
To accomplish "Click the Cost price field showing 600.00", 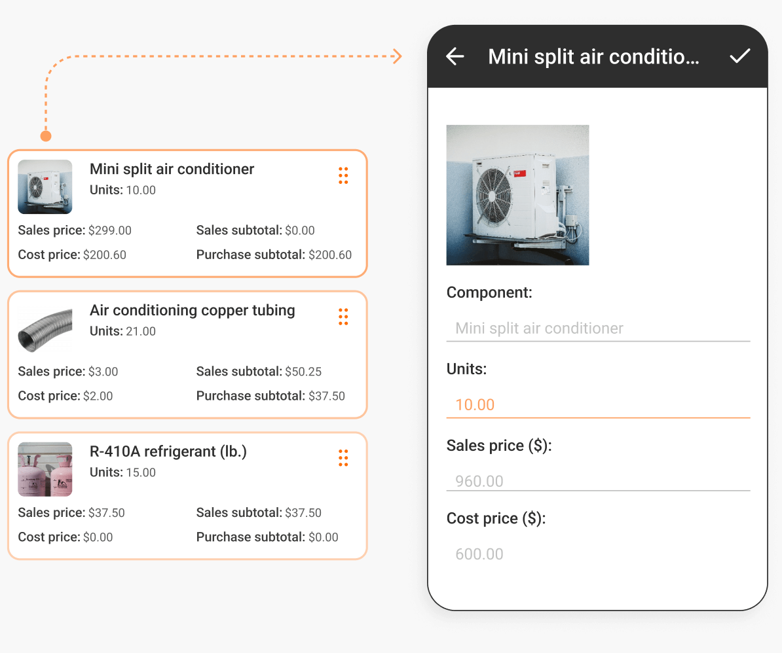I will click(598, 554).
